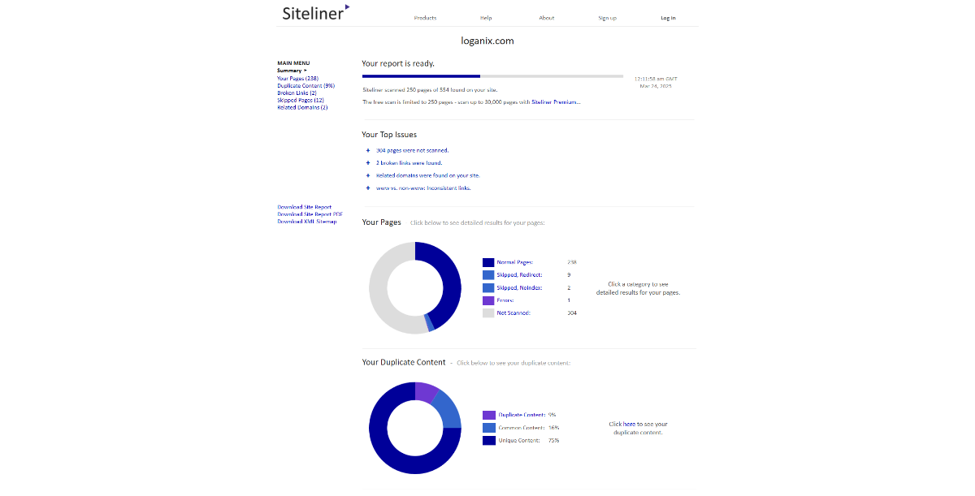Click the Download XML Sitemap link
This screenshot has width=975, height=496.
coord(307,222)
